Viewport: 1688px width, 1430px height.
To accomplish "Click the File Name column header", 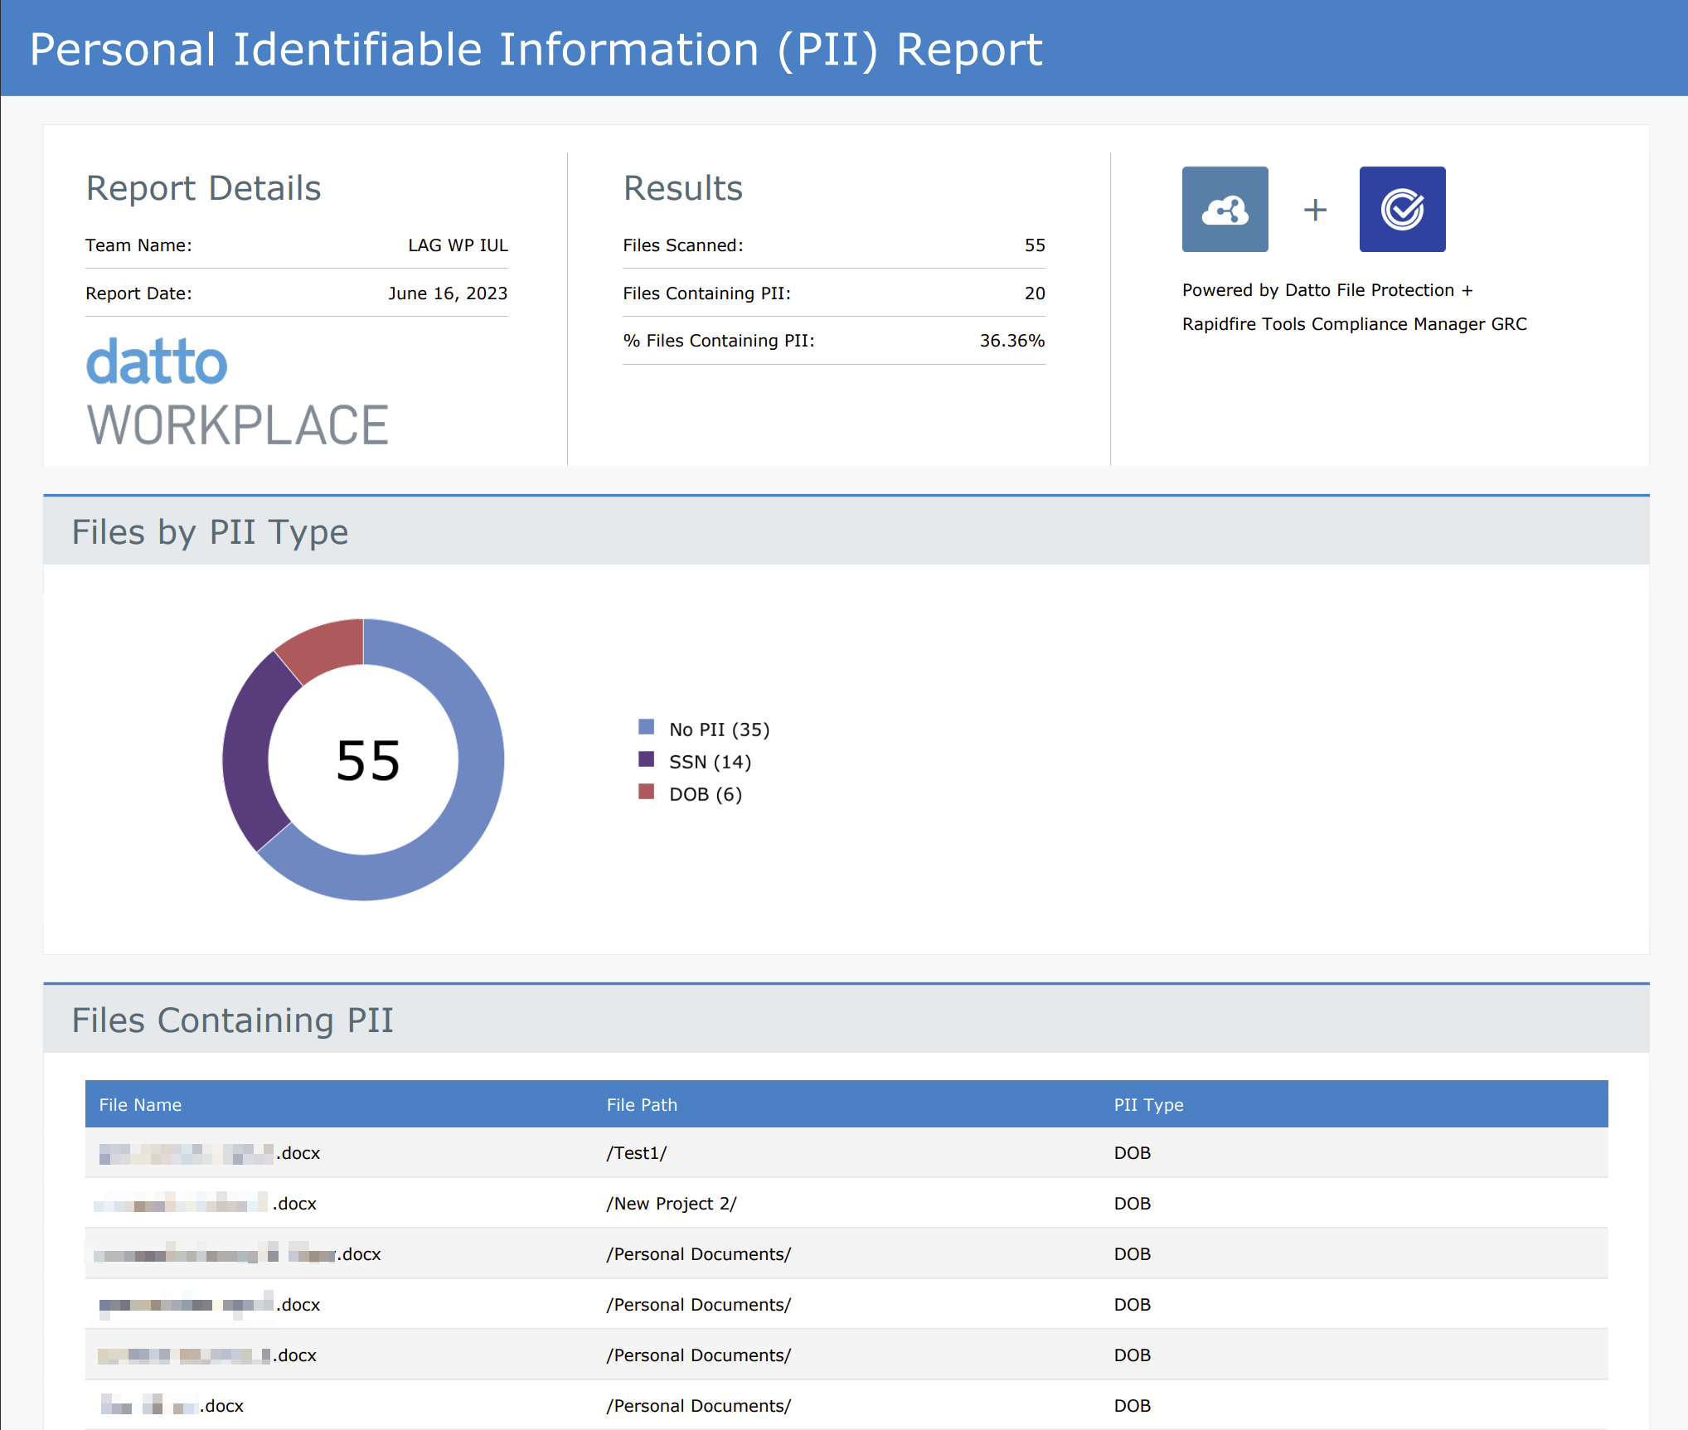I will coord(140,1104).
